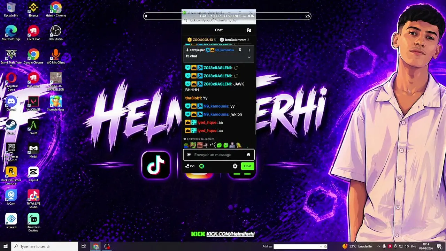
Task: Open the iVCam desktop icon
Action: [x=11, y=198]
